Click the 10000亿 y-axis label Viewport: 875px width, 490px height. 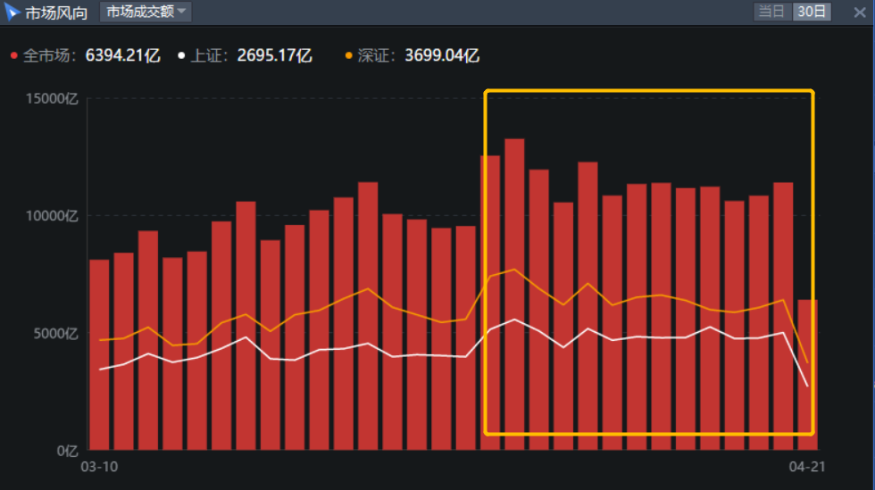coord(52,216)
